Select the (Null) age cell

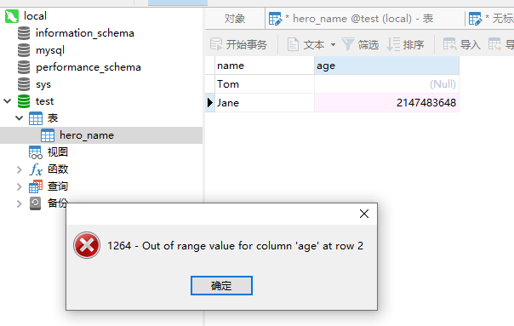tap(386, 84)
